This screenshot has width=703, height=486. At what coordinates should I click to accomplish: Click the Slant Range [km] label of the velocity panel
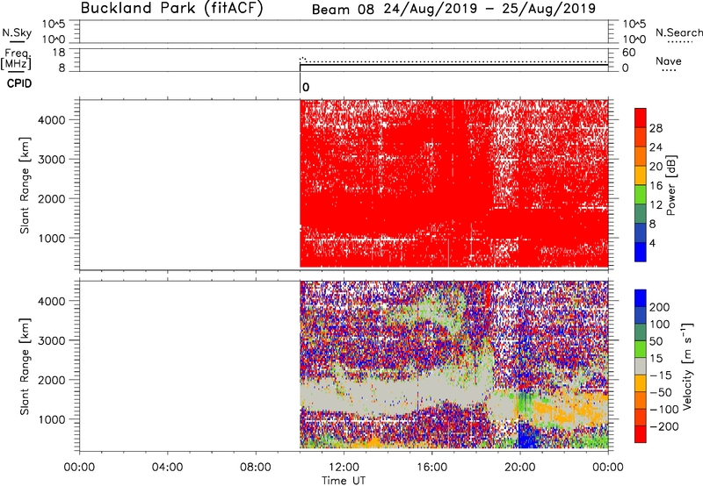[x=25, y=367]
